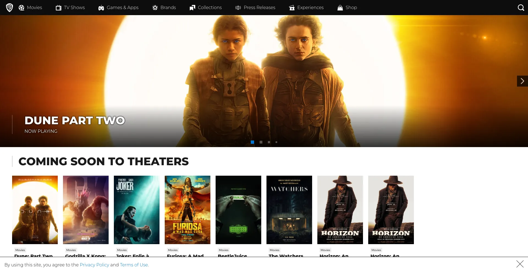Image resolution: width=528 pixels, height=273 pixels.
Task: Open the Shop via the bag icon
Action: pyautogui.click(x=340, y=7)
